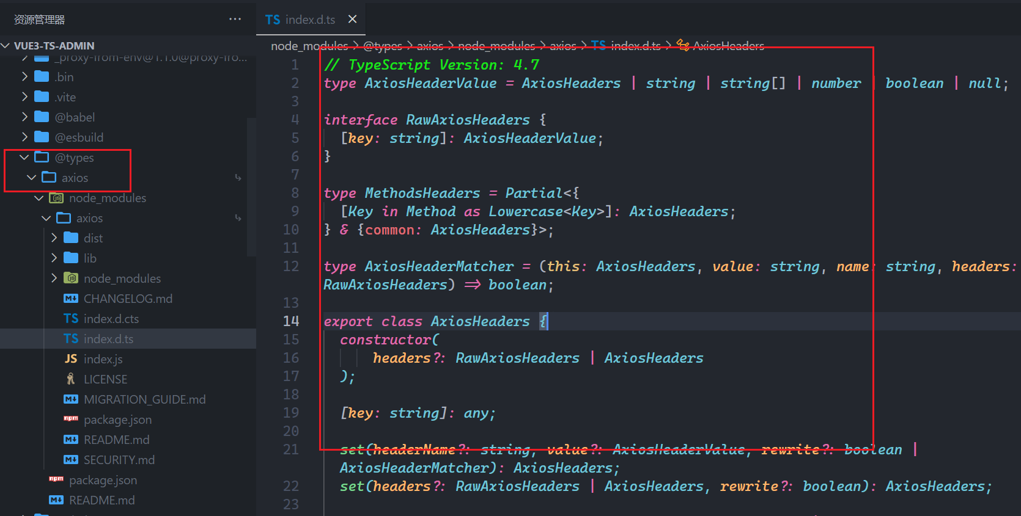Click the 'type MethodsHeaders' declaration text
The width and height of the screenshot is (1021, 516).
(x=402, y=193)
